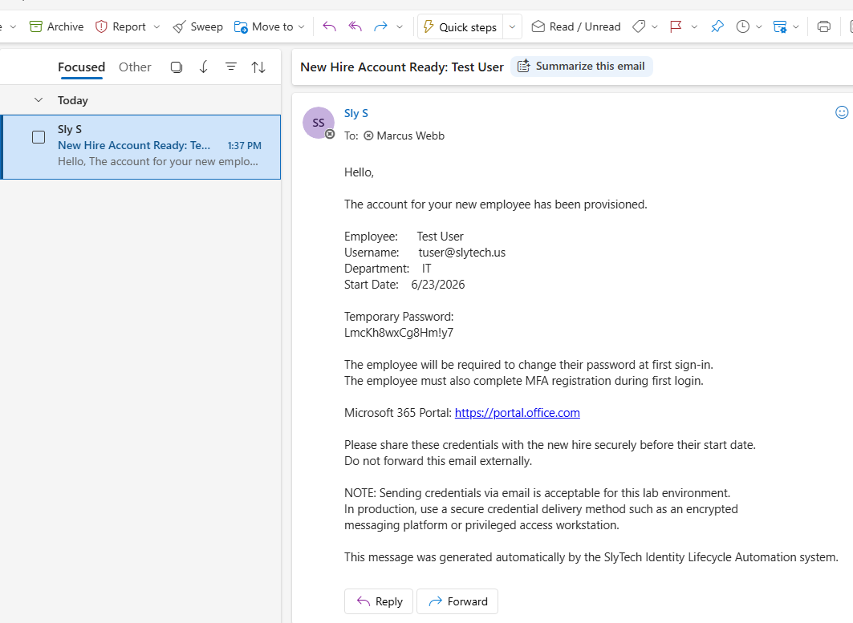The image size is (853, 623).
Task: Open the Move to folder menu
Action: 264,26
